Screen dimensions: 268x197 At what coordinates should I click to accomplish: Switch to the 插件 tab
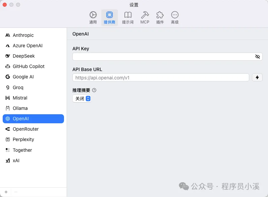(x=159, y=17)
